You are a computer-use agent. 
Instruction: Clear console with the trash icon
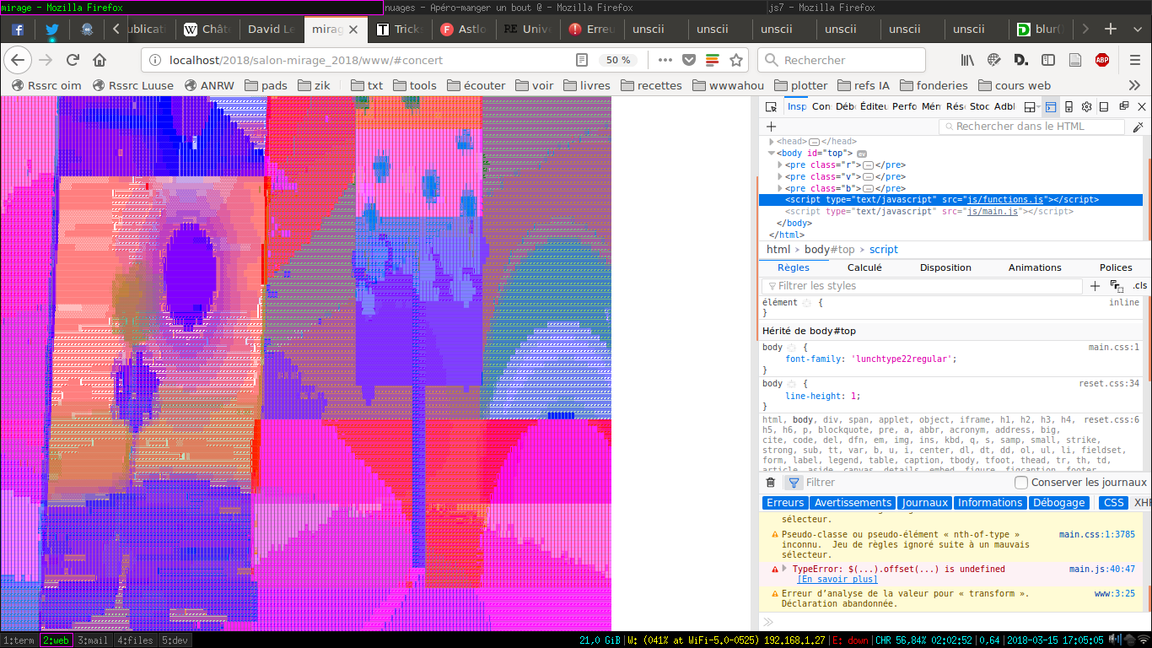[770, 483]
